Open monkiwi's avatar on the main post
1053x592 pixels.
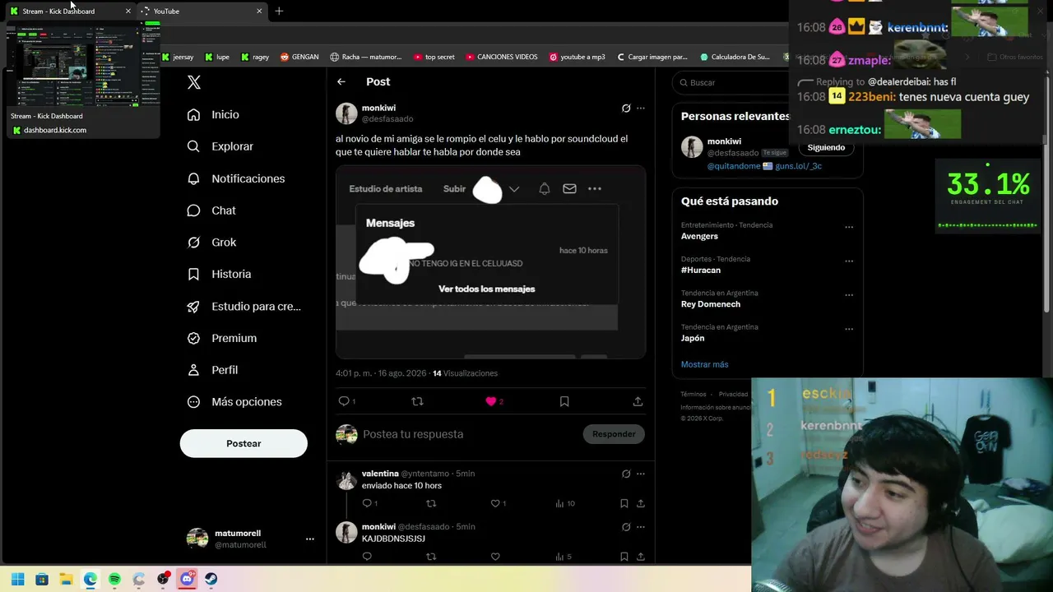coord(346,113)
